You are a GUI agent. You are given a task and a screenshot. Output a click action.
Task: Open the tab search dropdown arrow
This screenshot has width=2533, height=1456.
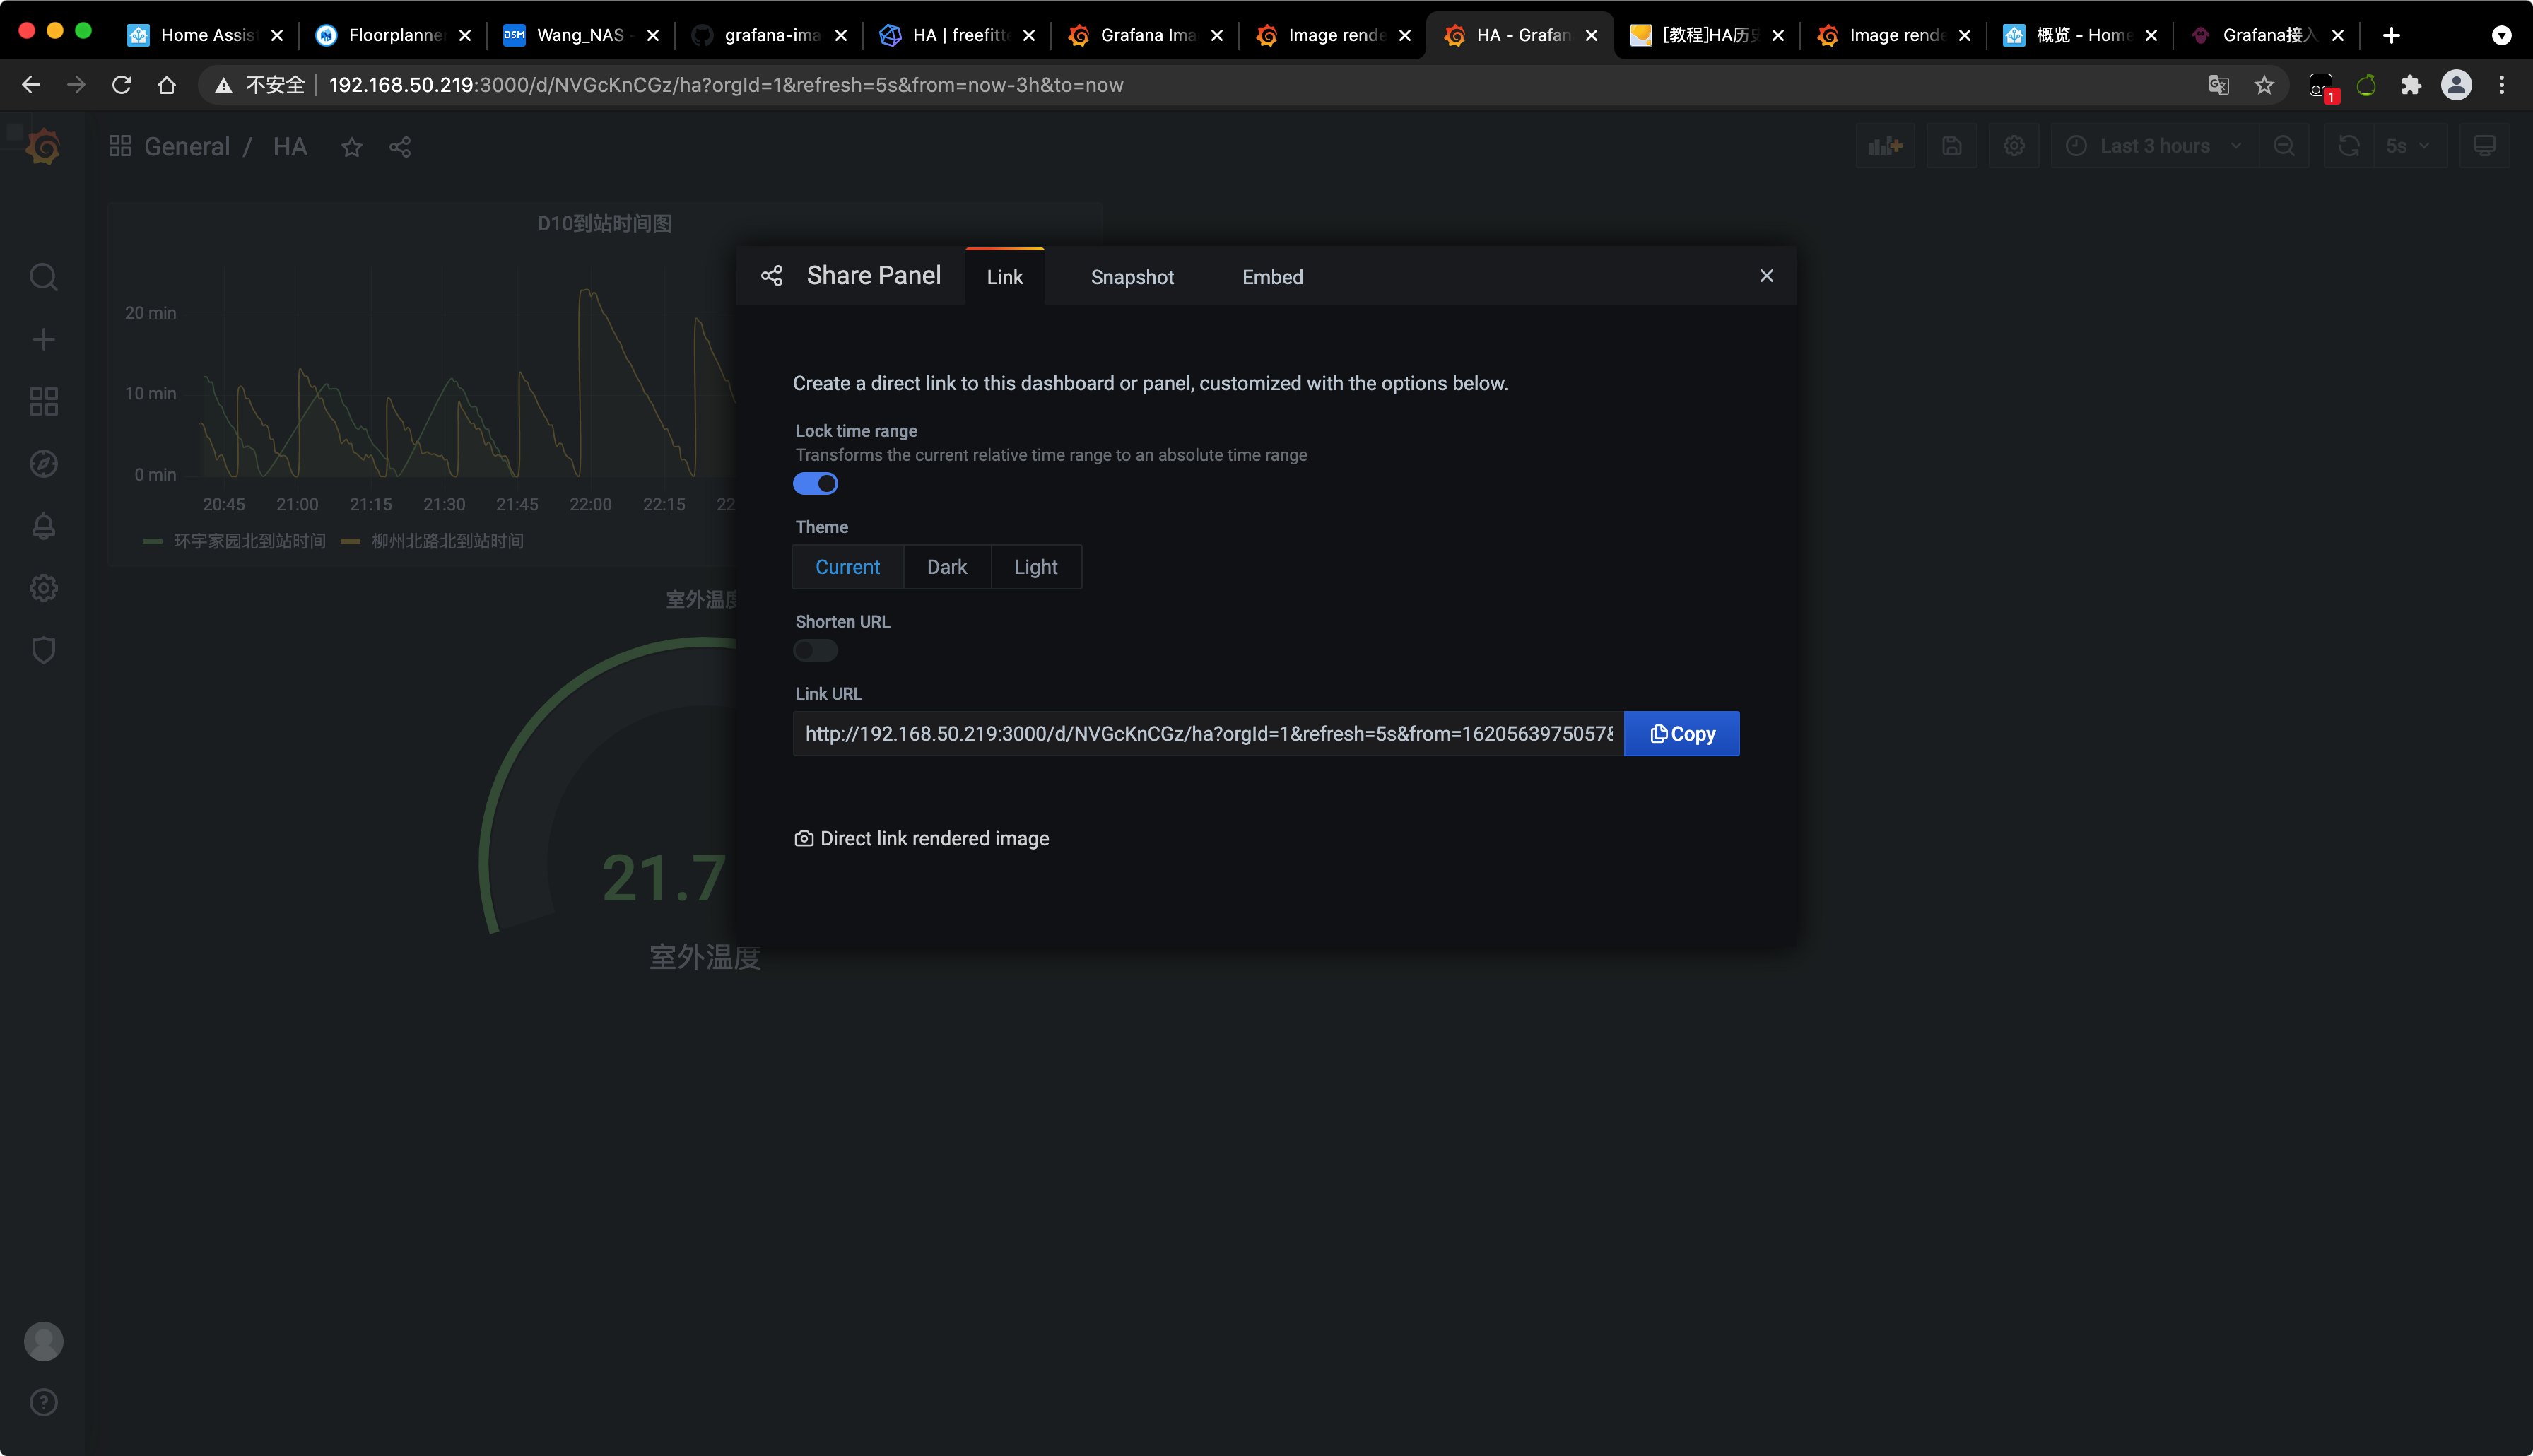2501,35
